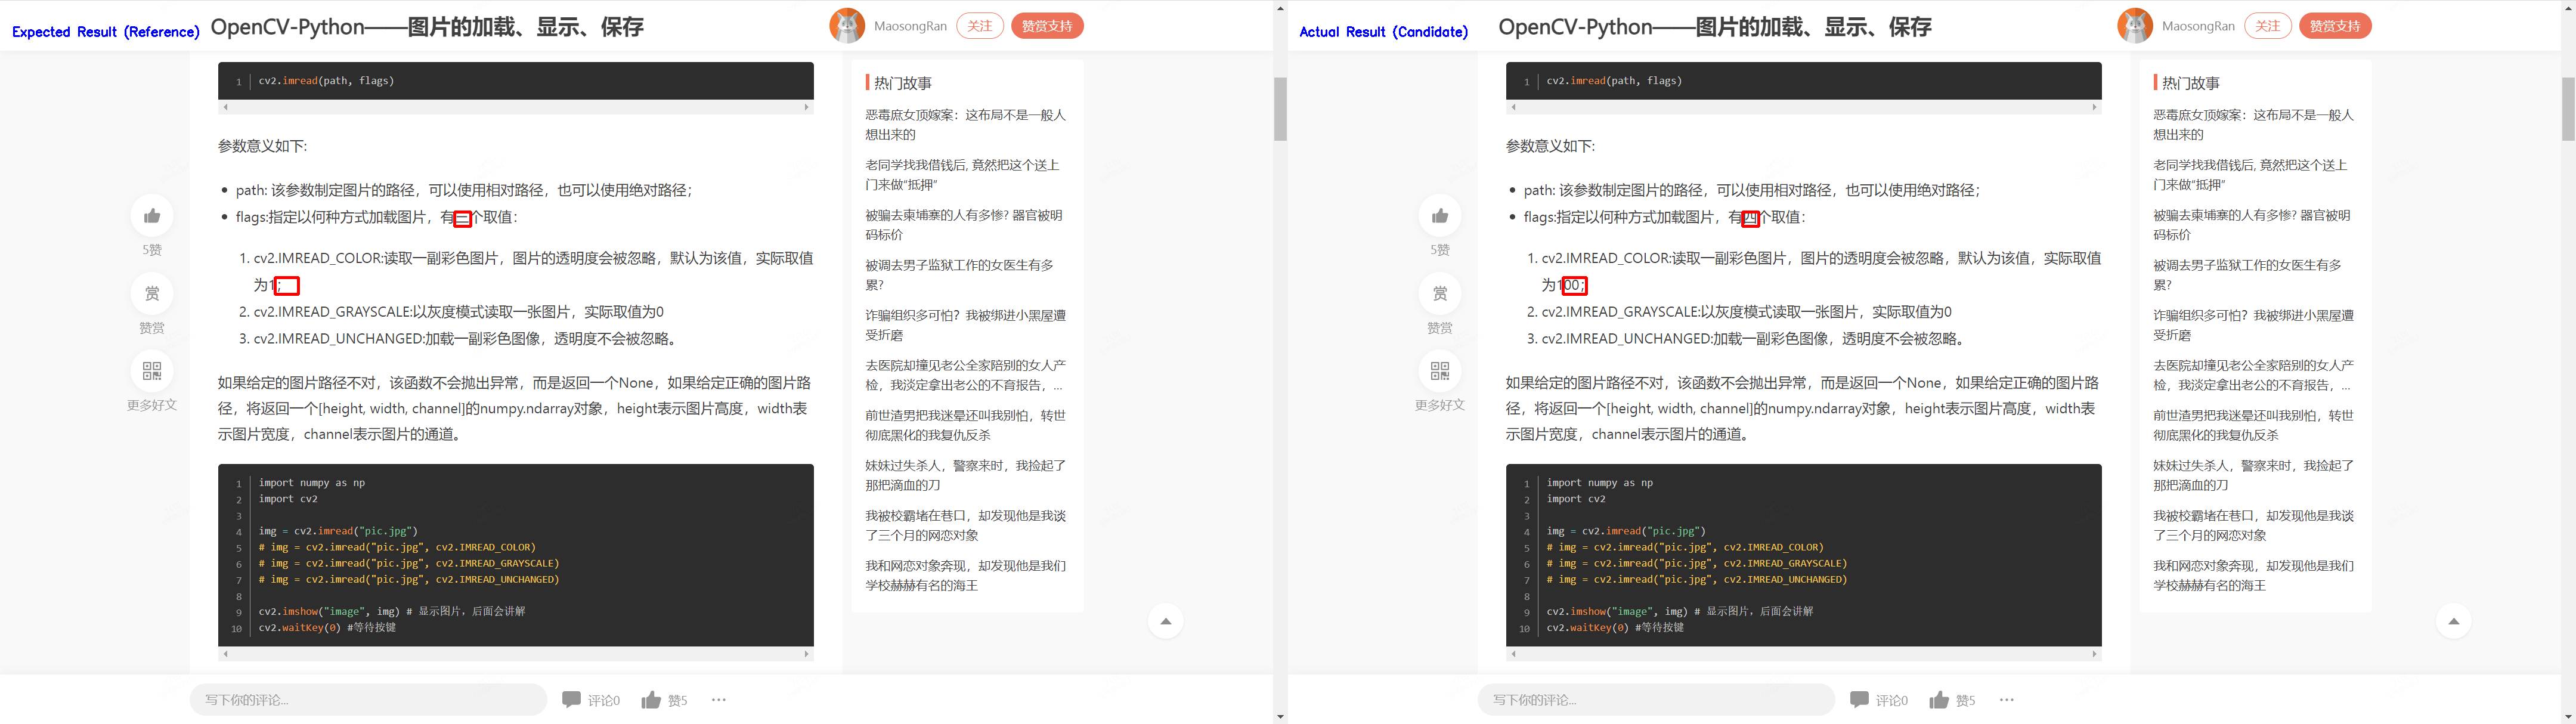
Task: Like the article via thumbs-up icon above "5赞"
Action: [151, 216]
